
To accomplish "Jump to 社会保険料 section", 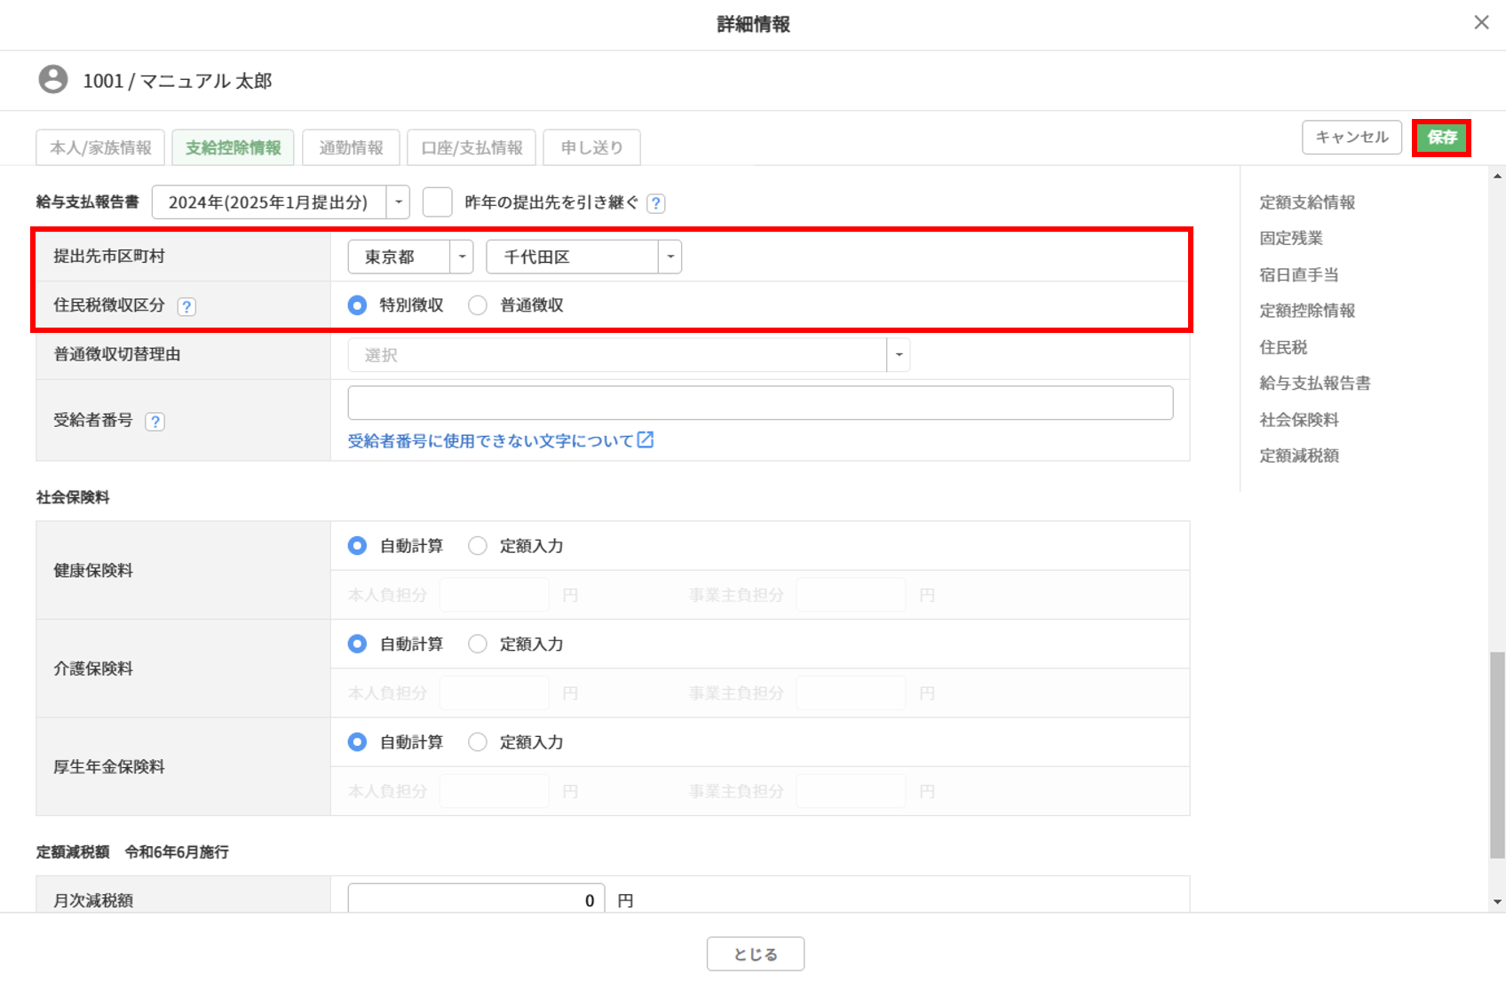I will point(1299,420).
